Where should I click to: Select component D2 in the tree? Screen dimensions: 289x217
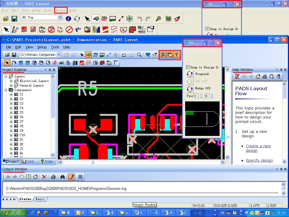21,144
